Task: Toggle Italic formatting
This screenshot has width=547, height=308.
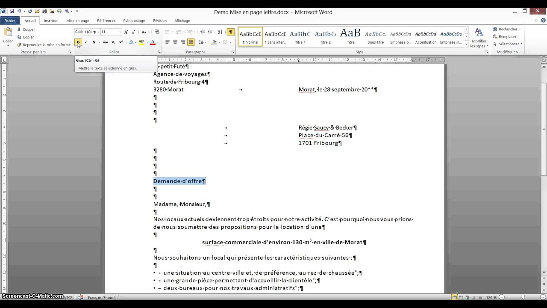Action: 85,42
